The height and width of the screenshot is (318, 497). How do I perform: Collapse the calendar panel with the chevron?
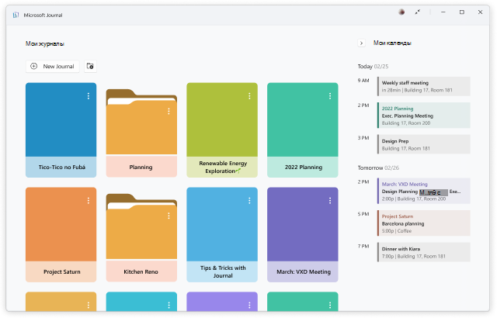(361, 43)
